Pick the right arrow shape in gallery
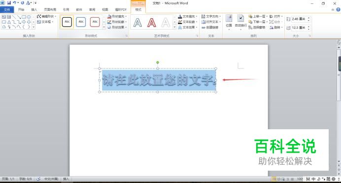 24,22
